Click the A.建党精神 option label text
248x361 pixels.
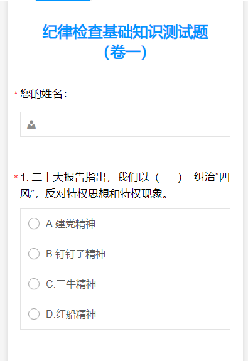(x=70, y=224)
